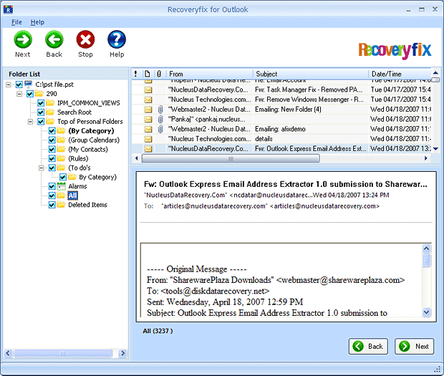444x376 pixels.
Task: Collapse the (To do's folder node
Action: [42, 168]
